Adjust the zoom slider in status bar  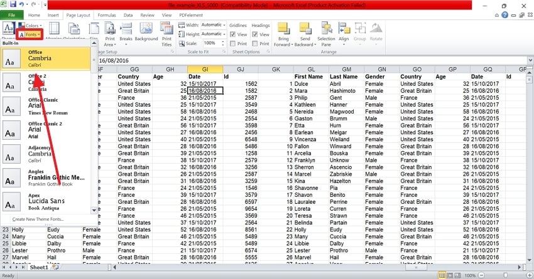(x=505, y=275)
